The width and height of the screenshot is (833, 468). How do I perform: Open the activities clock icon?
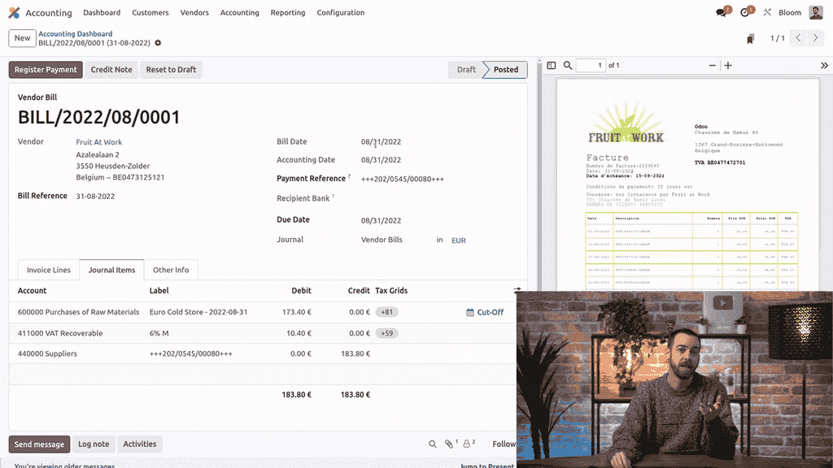pos(744,13)
